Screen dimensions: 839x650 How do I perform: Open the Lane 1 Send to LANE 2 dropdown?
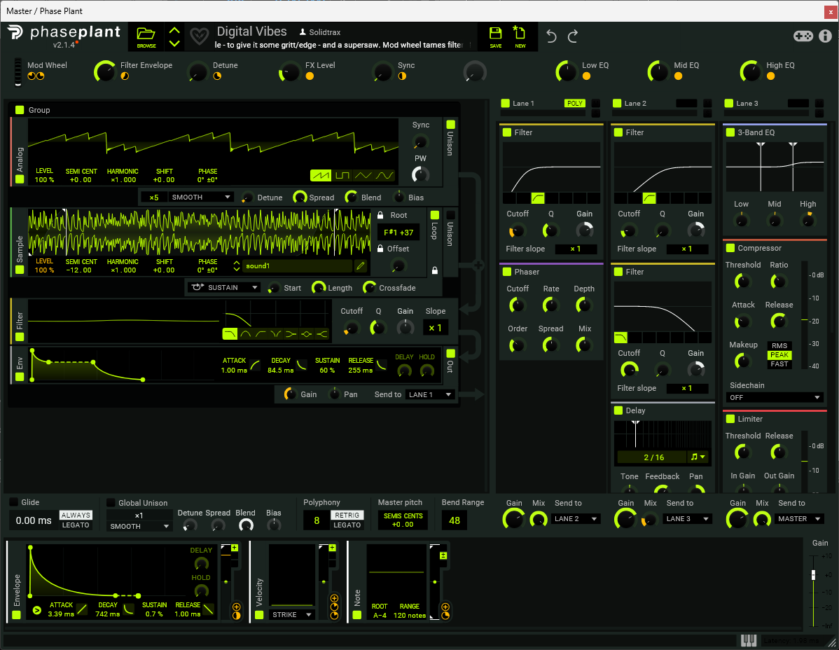(576, 519)
